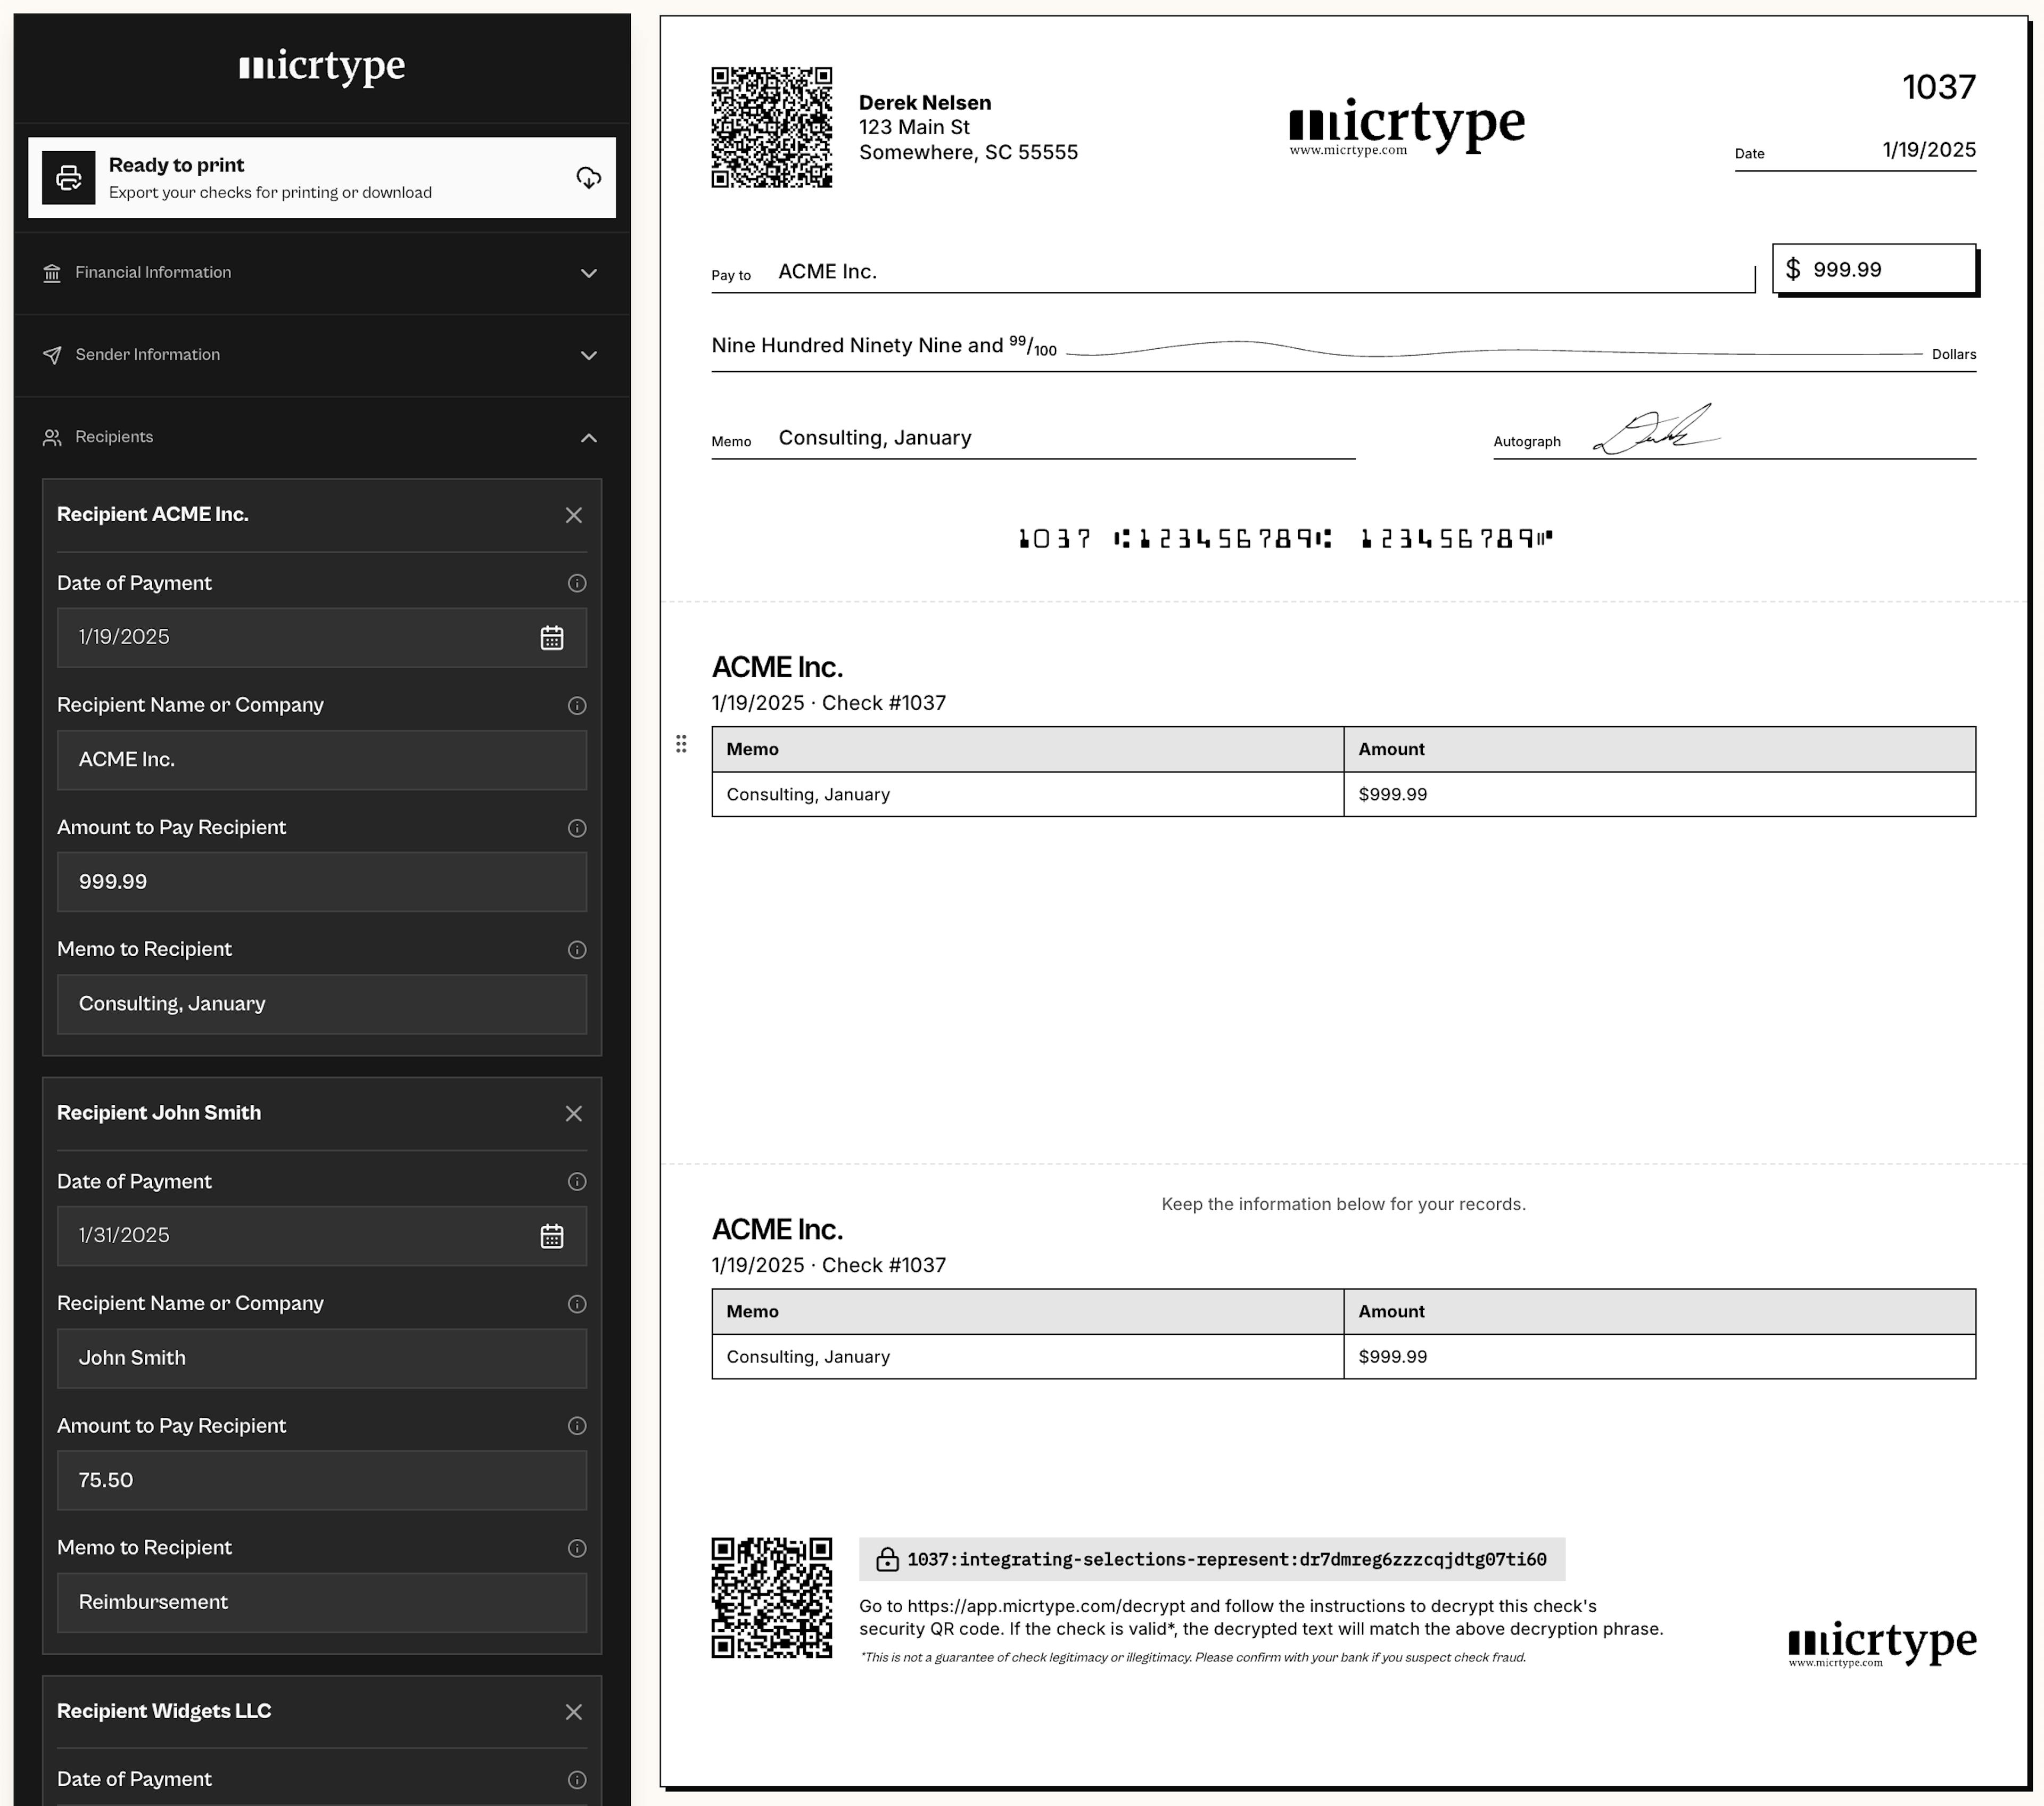Click the Ready to print export banner
Viewport: 2044px width, 1806px height.
tap(322, 178)
